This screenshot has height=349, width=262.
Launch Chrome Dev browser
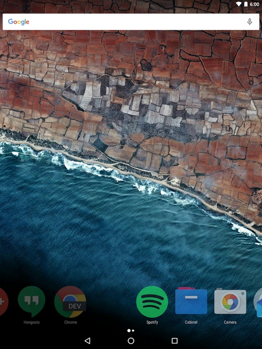70,301
